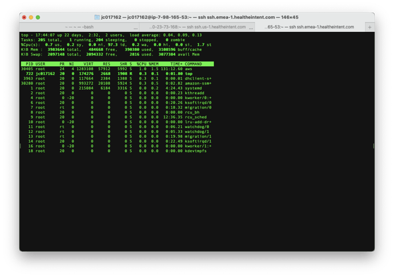Viewport: 394px width, 277px height.
Task: Click the activity ellipsis on the bash tab
Action: pyautogui.click(x=136, y=28)
